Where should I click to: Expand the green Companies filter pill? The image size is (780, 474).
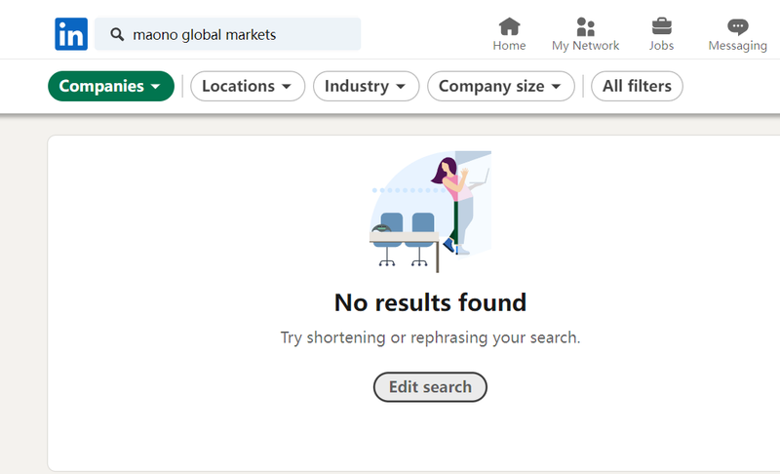click(x=111, y=86)
